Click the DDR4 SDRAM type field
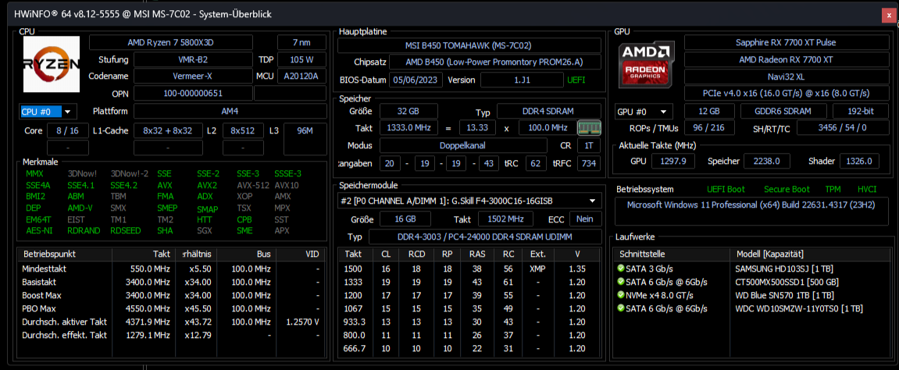The image size is (899, 370). 549,111
